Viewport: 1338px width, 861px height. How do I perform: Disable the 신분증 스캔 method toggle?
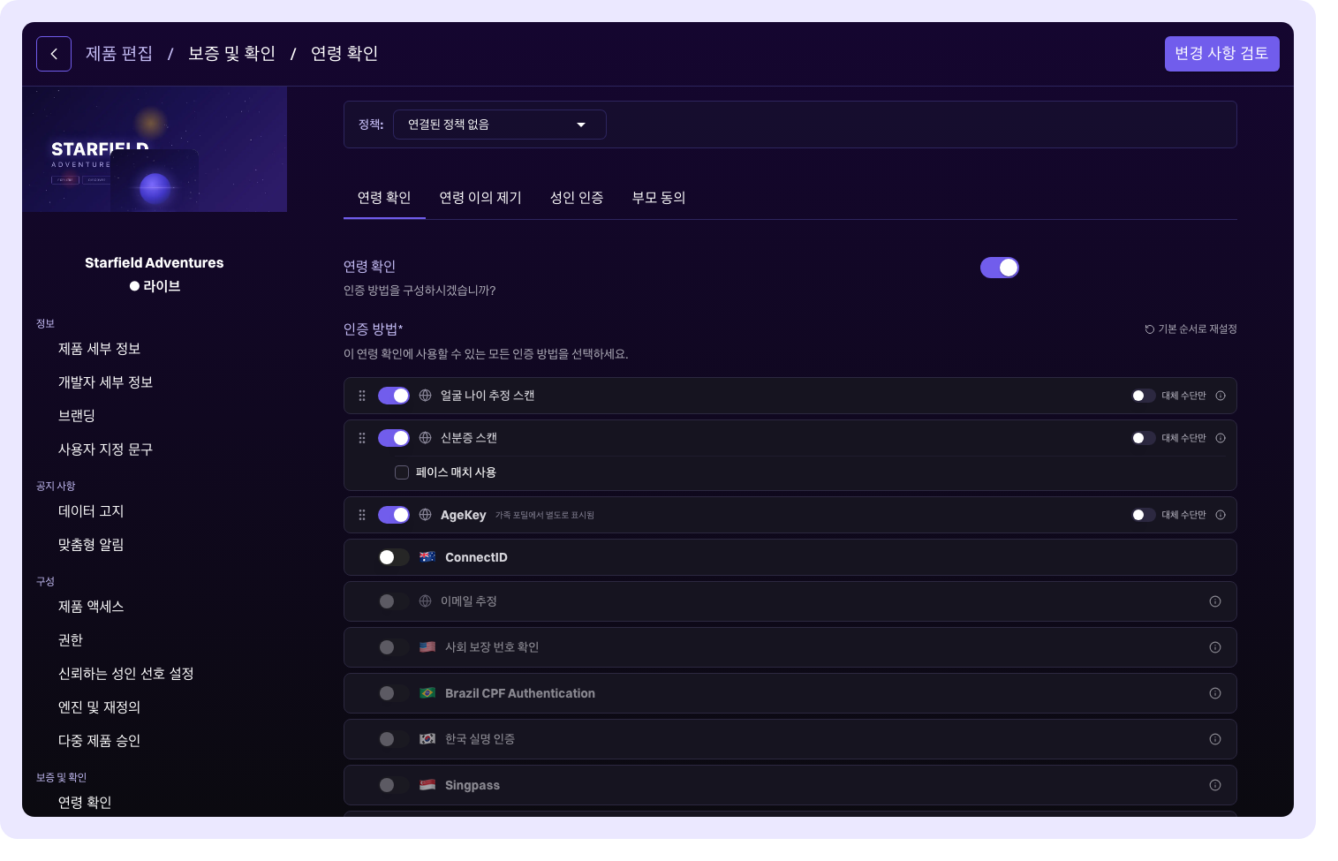[394, 438]
